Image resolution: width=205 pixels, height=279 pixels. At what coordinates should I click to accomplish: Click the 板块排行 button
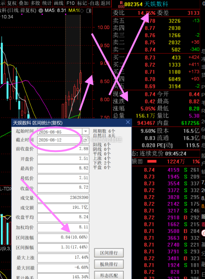(x=109, y=264)
